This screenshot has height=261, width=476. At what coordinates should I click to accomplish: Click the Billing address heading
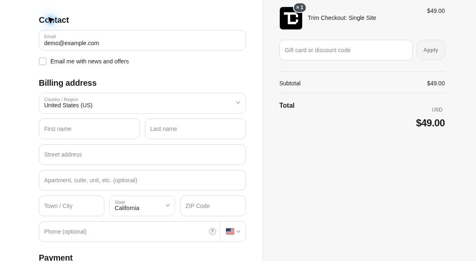click(x=68, y=83)
